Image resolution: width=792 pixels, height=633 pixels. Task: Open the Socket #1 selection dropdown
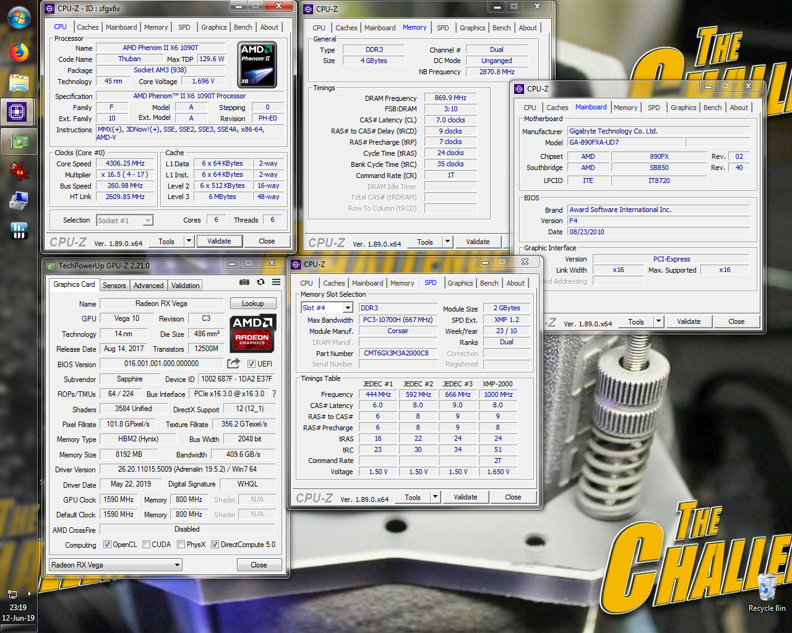click(148, 221)
